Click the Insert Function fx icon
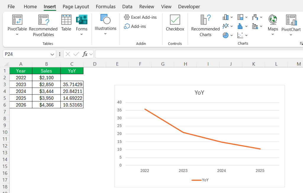 (85, 54)
